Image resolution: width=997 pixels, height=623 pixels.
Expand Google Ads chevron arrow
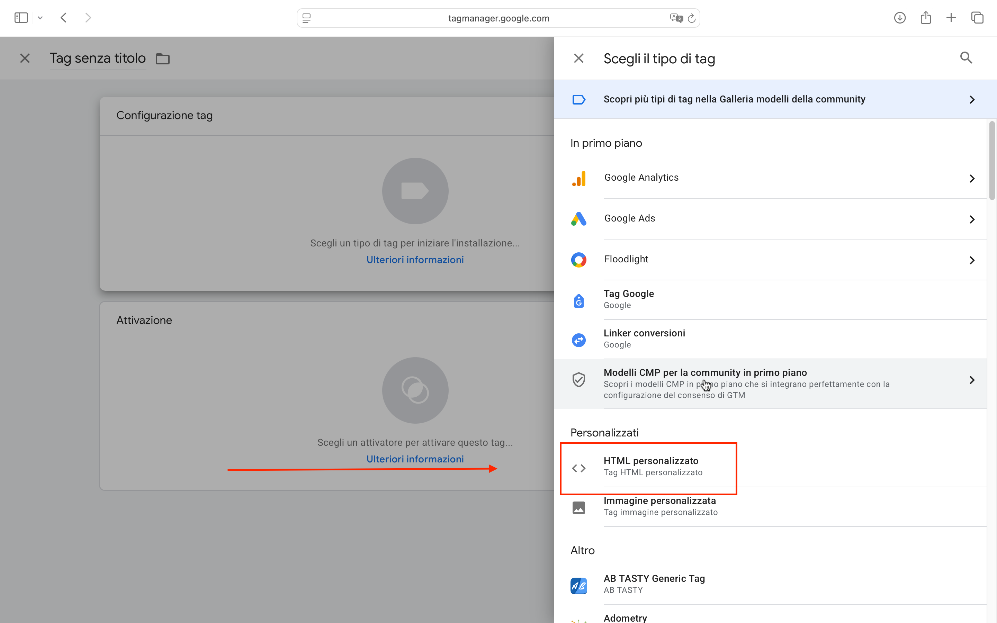pyautogui.click(x=972, y=219)
